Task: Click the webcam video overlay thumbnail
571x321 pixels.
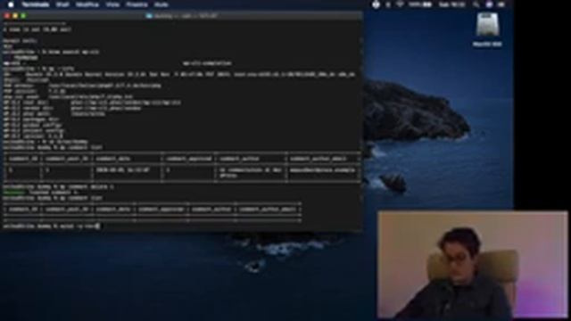Action: (472, 265)
